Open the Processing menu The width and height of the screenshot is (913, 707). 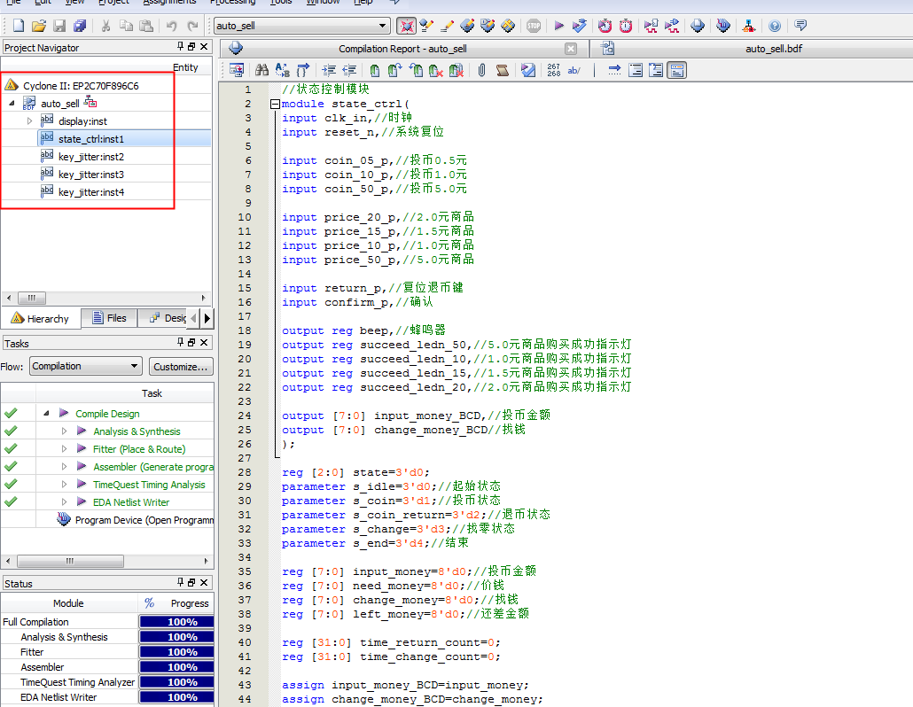(x=232, y=3)
